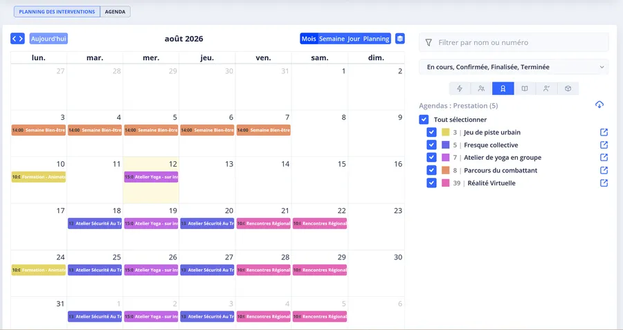Click the yellow swatch for Jeu de piste urbain

click(x=445, y=132)
